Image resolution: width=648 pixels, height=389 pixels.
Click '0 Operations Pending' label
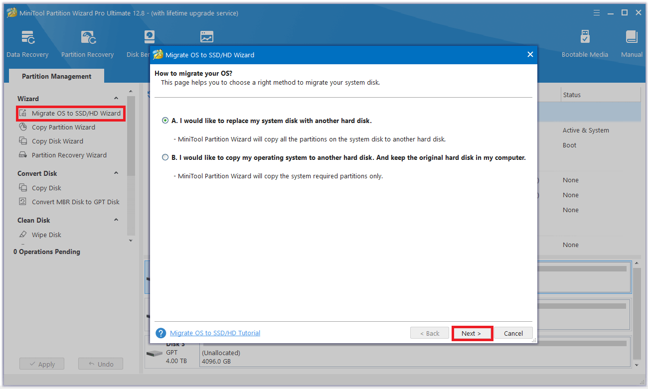coord(47,252)
